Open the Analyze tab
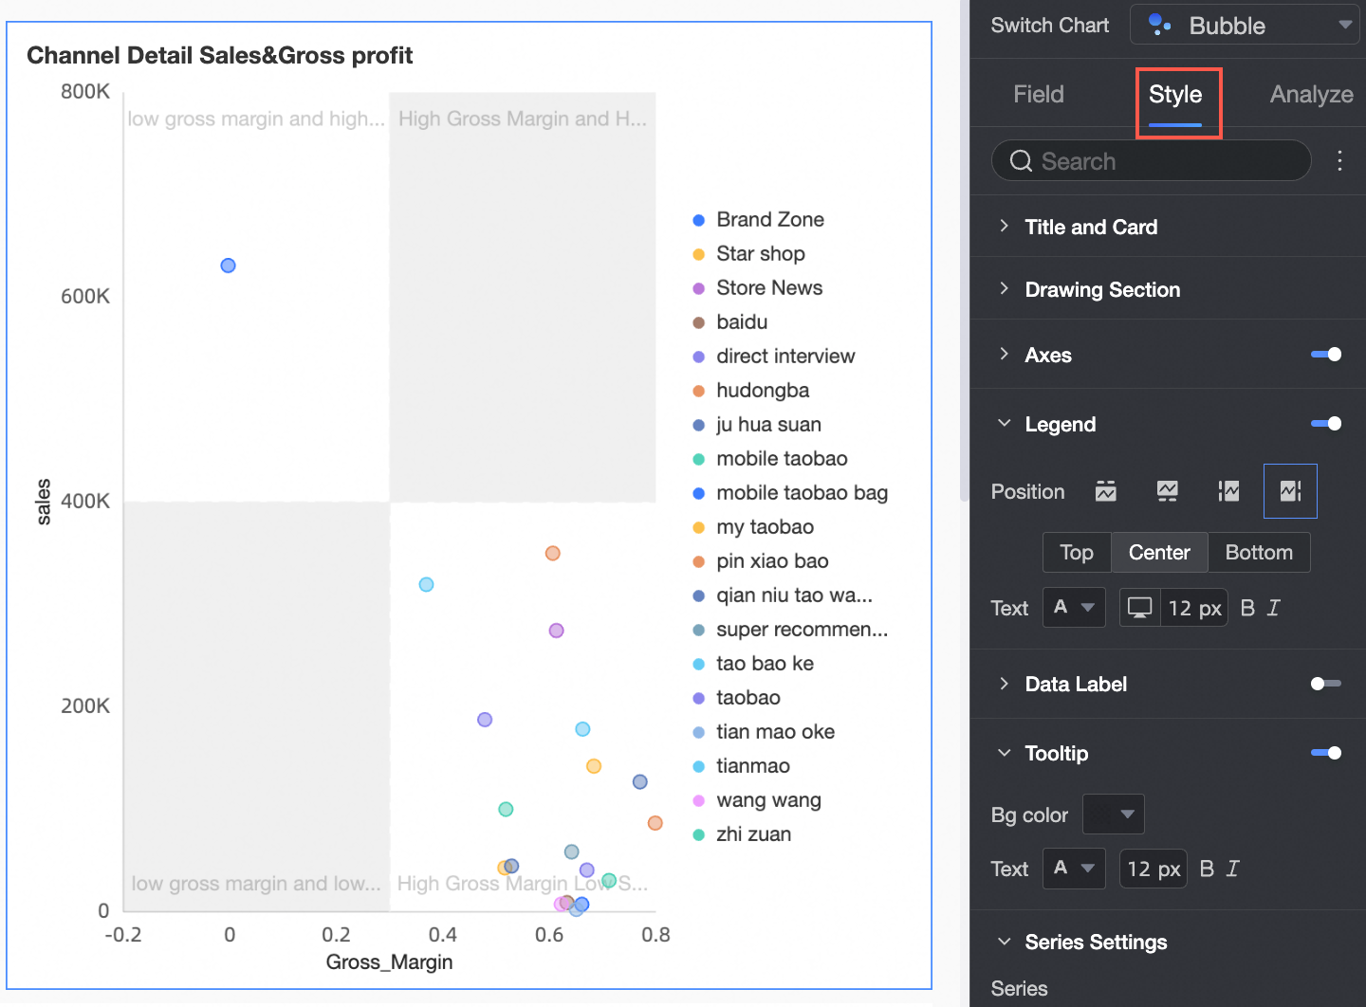This screenshot has width=1366, height=1007. [1311, 94]
